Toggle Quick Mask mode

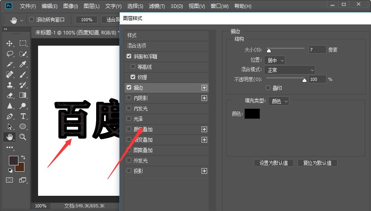point(10,180)
